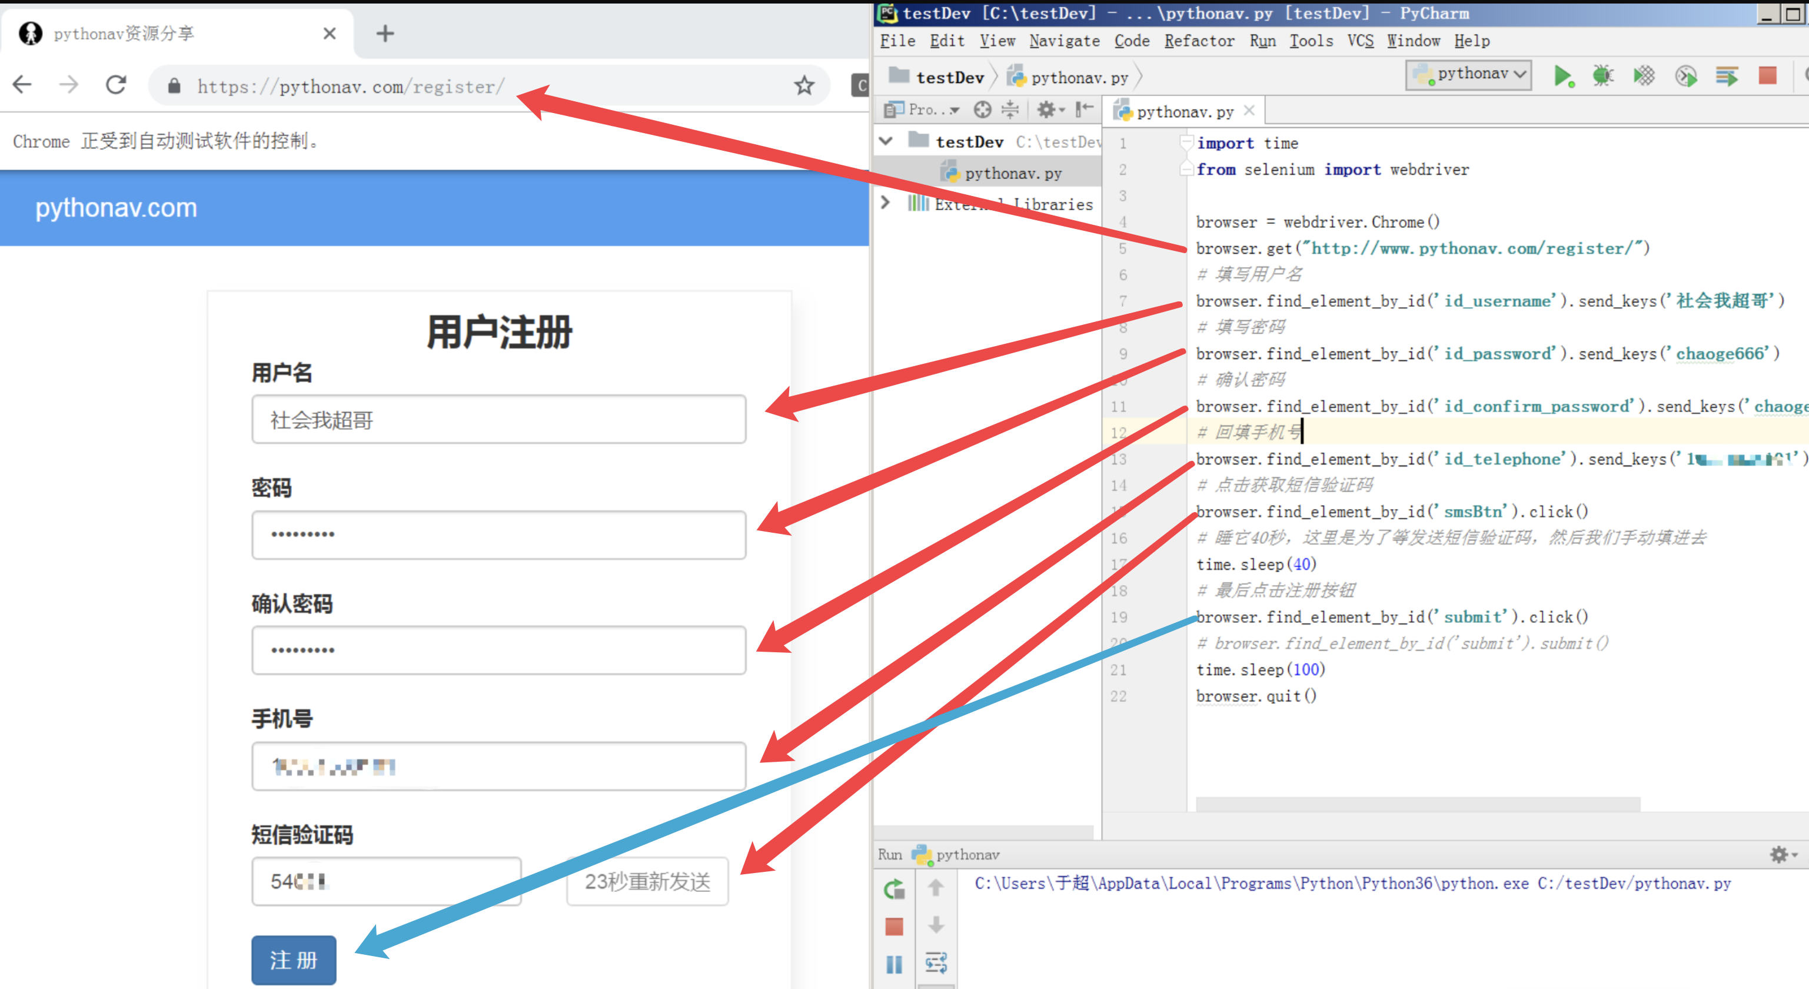Reload the Chrome page

116,85
